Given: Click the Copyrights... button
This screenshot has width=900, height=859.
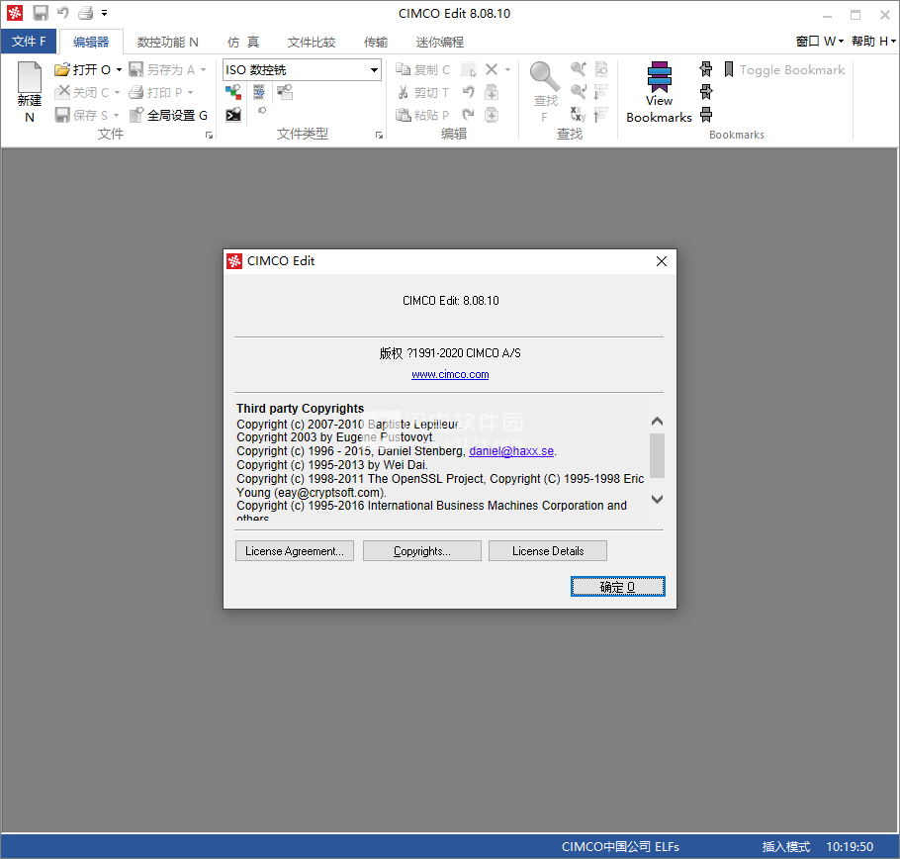Looking at the screenshot, I should pyautogui.click(x=422, y=551).
